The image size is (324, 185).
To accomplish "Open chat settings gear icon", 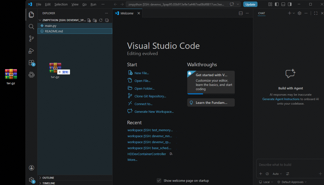I will click(x=299, y=13).
